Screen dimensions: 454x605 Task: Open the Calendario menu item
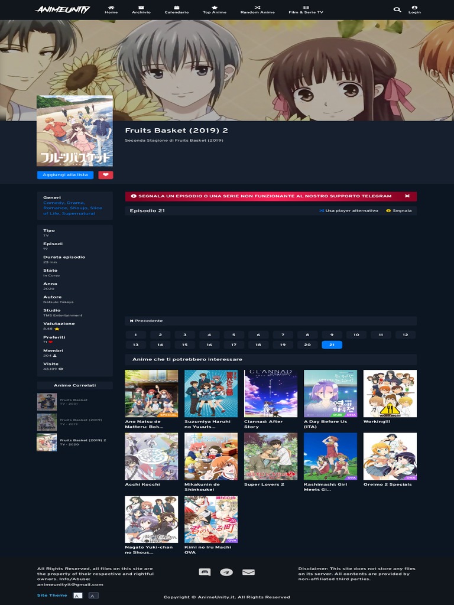[x=177, y=9]
